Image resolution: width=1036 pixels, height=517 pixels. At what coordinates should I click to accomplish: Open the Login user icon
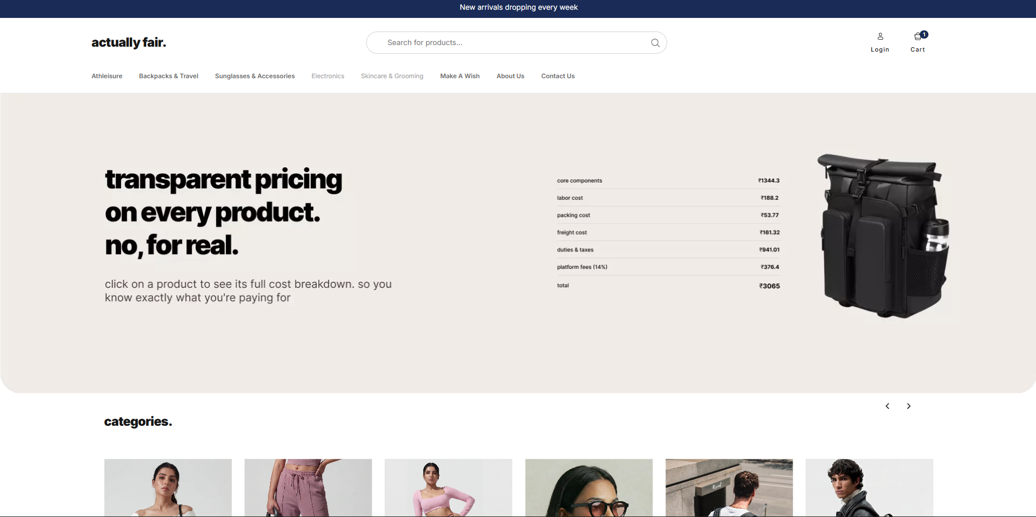880,37
